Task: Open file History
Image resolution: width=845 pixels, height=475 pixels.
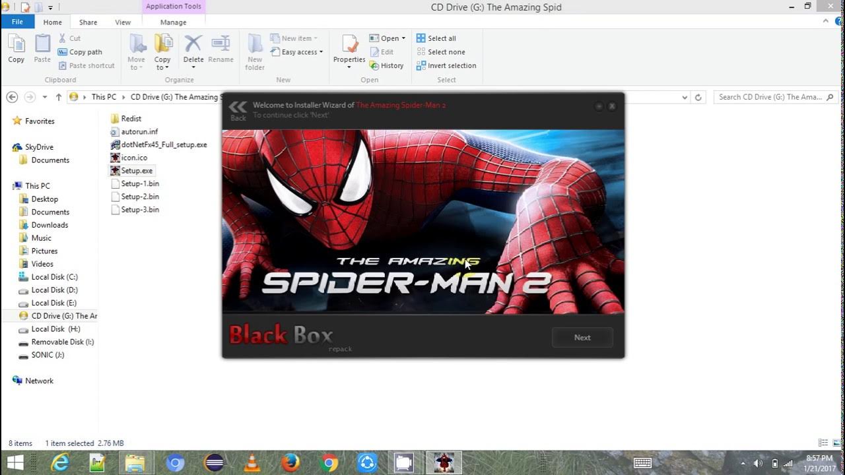Action: 387,65
